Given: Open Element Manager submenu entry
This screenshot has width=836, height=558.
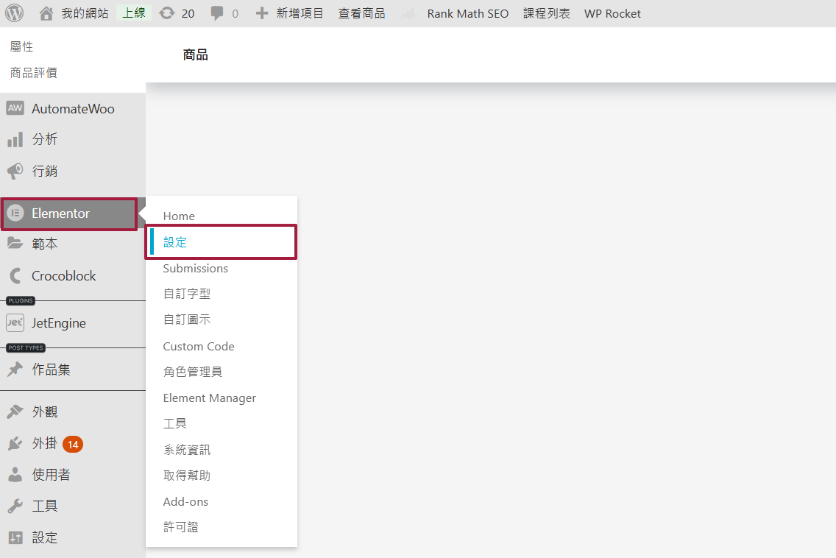Looking at the screenshot, I should coord(210,398).
